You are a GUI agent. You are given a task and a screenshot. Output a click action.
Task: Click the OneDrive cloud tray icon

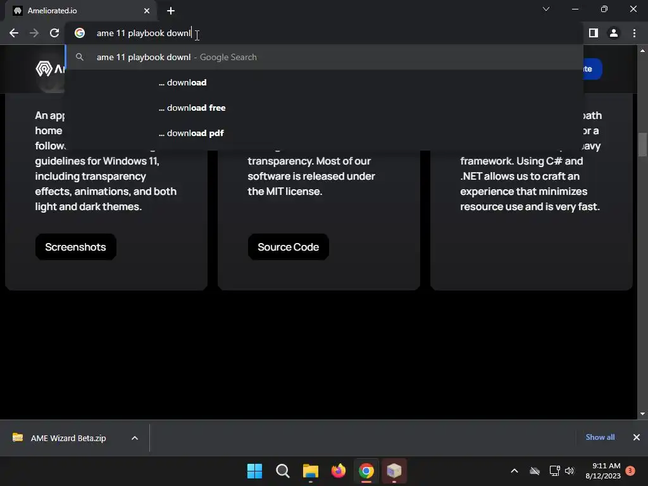tap(535, 471)
